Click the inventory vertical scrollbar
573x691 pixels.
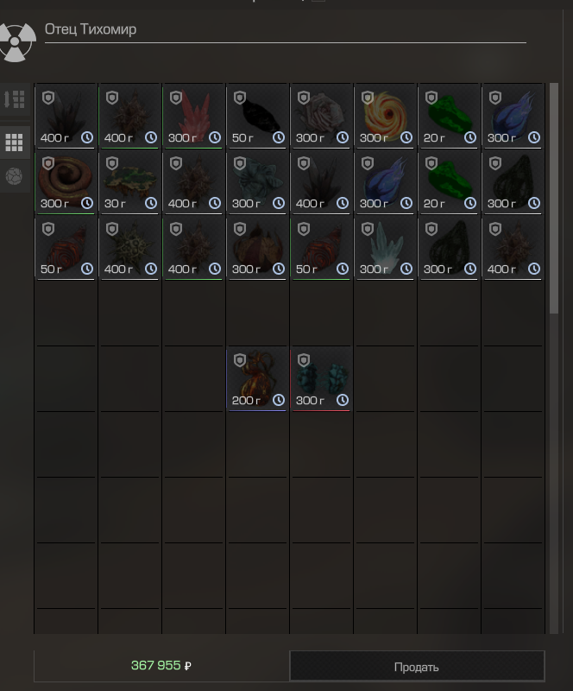554,199
